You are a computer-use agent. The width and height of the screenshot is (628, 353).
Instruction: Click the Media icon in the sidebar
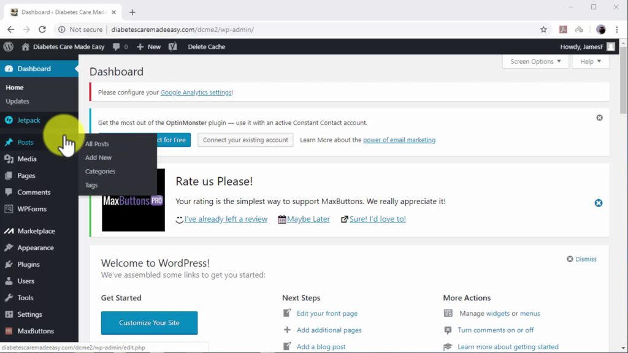tap(9, 159)
